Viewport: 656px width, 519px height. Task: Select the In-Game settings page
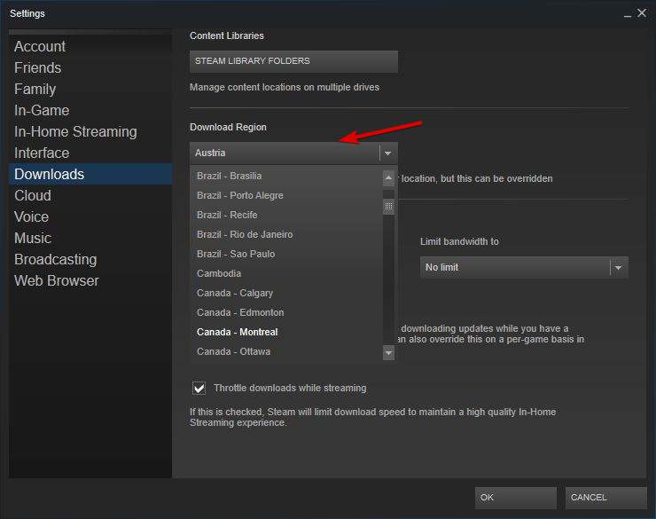[x=90, y=111]
